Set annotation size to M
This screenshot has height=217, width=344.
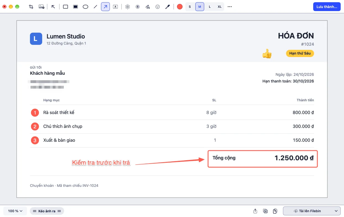click(200, 7)
